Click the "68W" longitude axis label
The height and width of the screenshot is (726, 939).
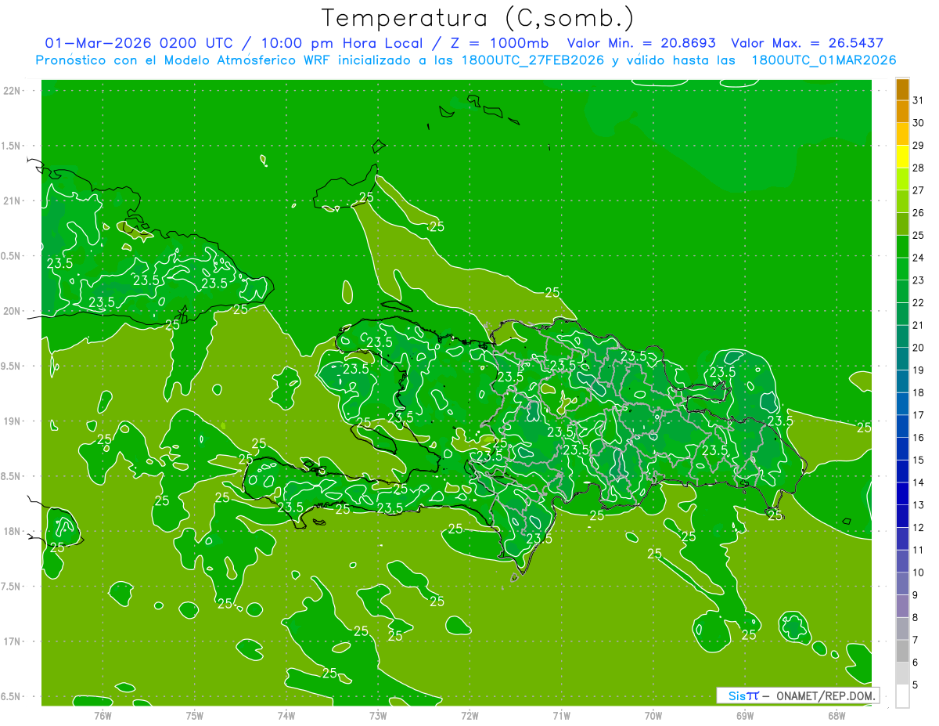point(836,716)
